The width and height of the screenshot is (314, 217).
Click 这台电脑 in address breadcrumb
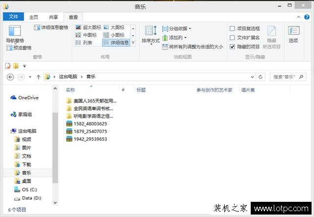click(68, 76)
